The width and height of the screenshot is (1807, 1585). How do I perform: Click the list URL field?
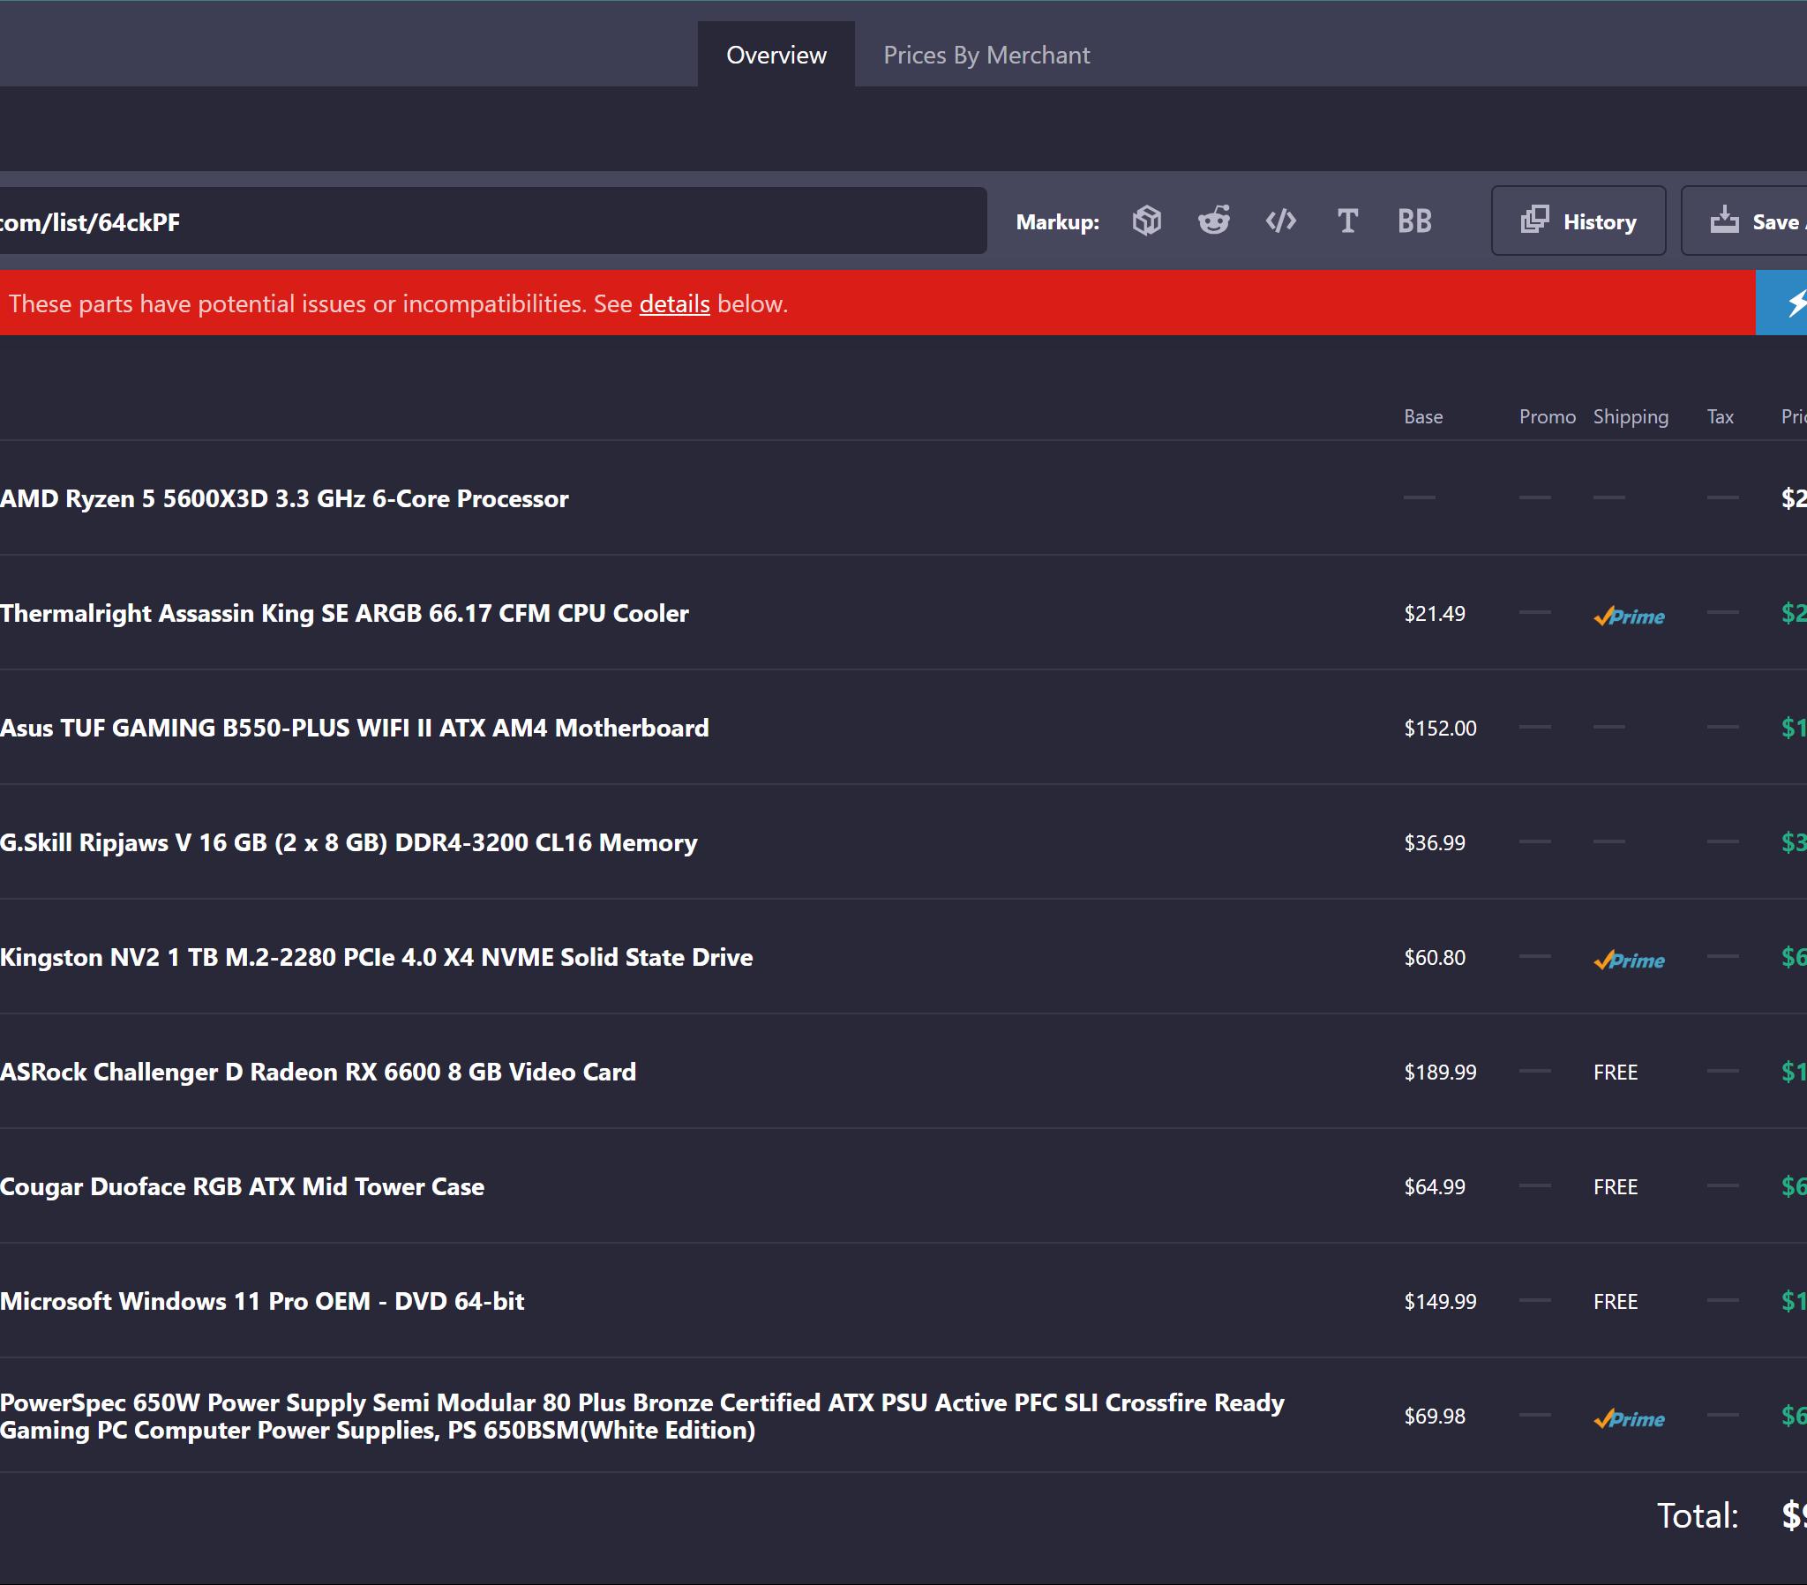tap(492, 221)
